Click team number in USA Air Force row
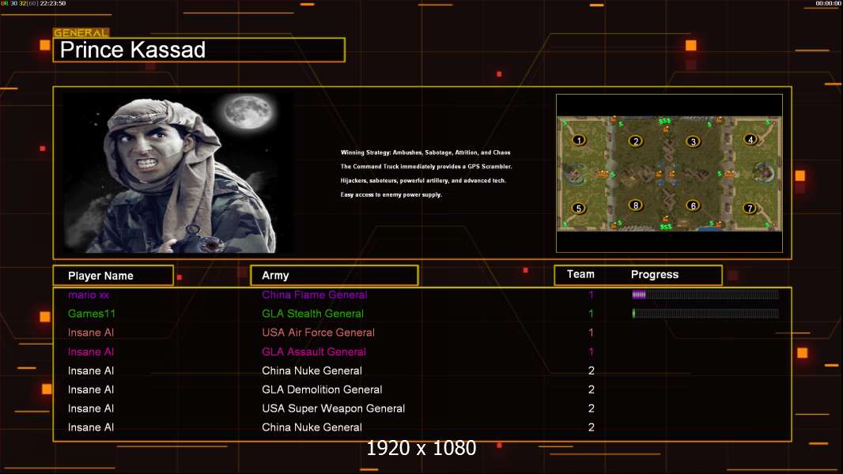The width and height of the screenshot is (843, 474). (591, 333)
